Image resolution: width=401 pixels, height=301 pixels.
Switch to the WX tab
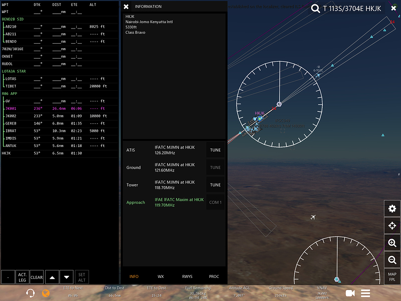tap(160, 276)
